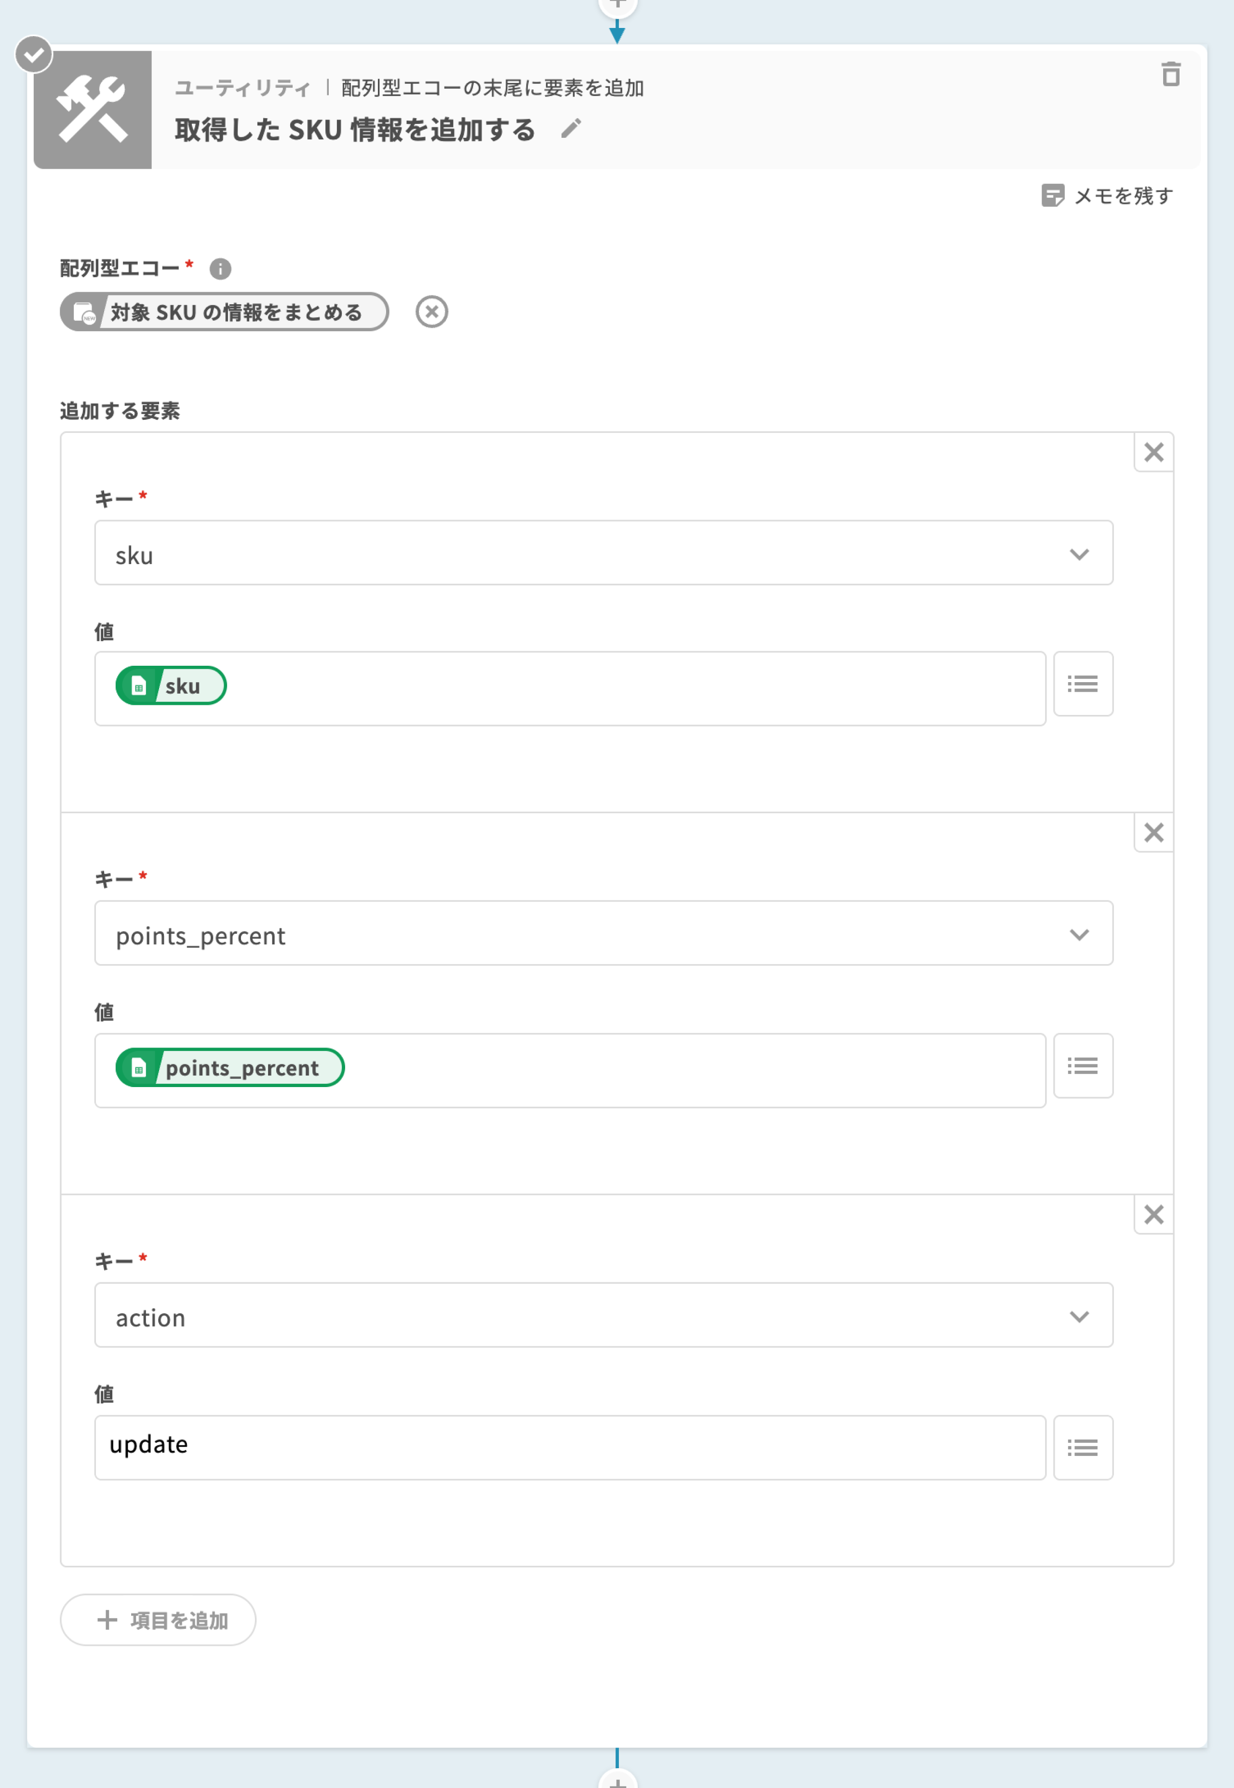Image resolution: width=1234 pixels, height=1788 pixels.
Task: Click the update value input field
Action: (570, 1447)
